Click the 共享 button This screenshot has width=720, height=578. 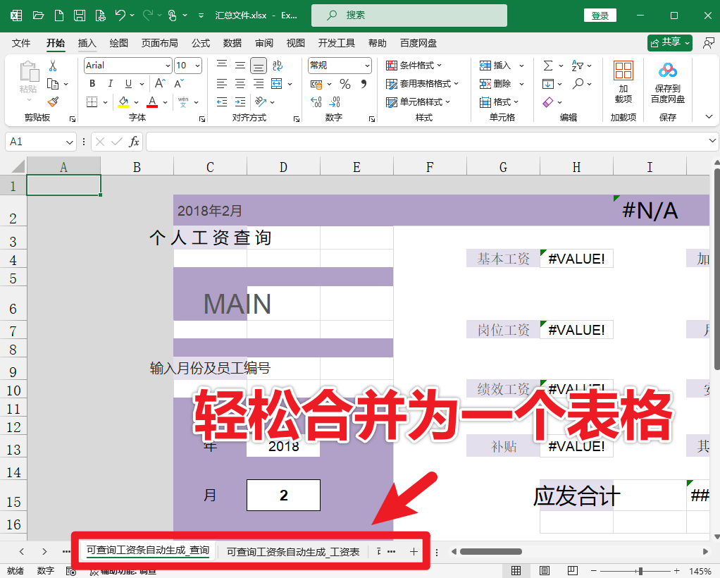tap(669, 42)
